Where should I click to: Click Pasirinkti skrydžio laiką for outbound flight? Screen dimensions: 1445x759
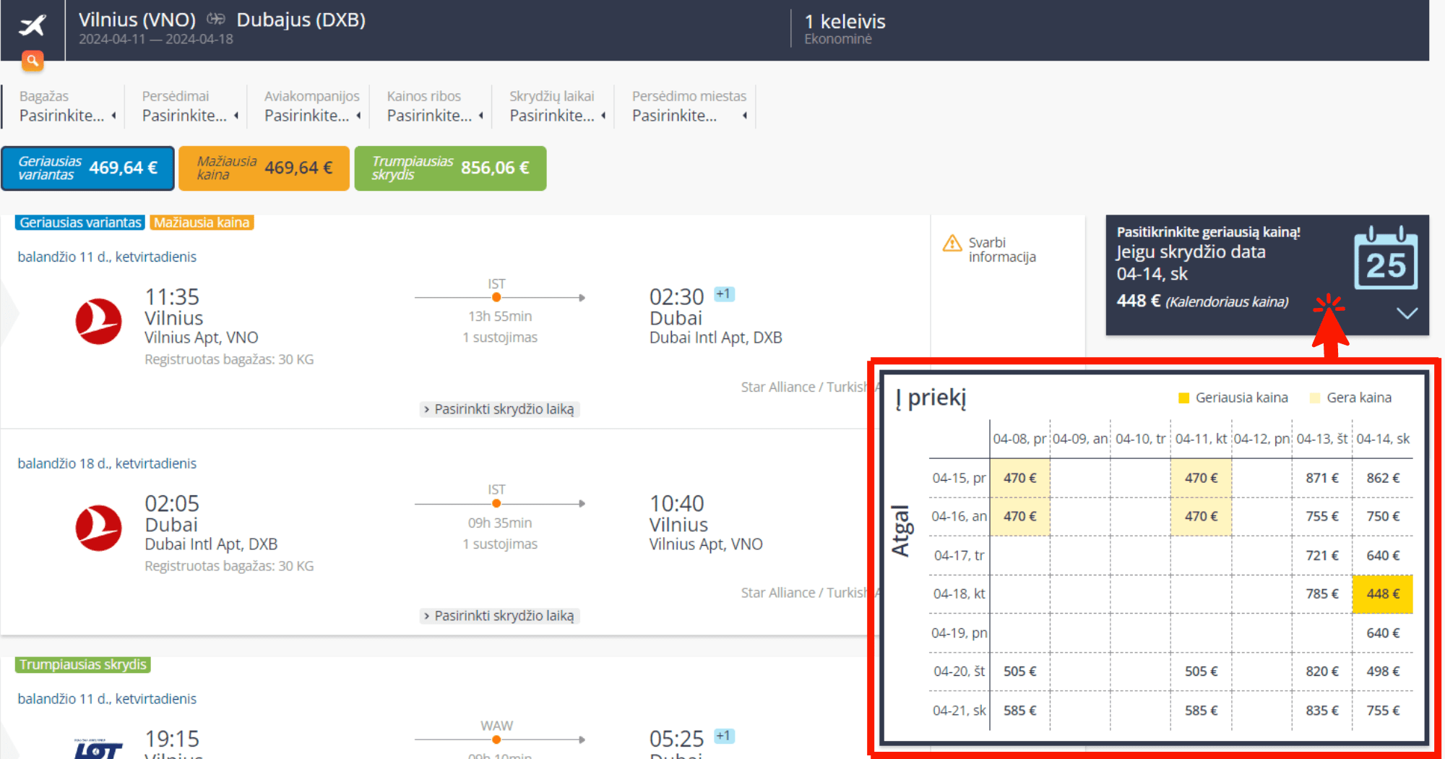[499, 409]
